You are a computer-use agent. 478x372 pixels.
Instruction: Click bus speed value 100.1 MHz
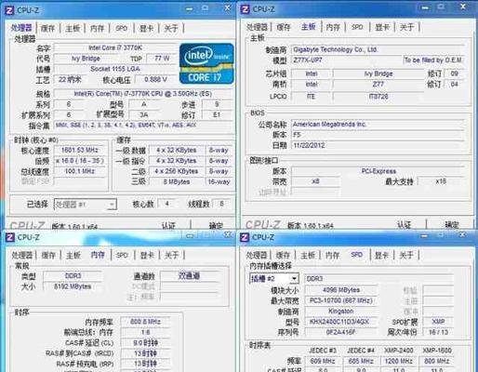pos(80,171)
